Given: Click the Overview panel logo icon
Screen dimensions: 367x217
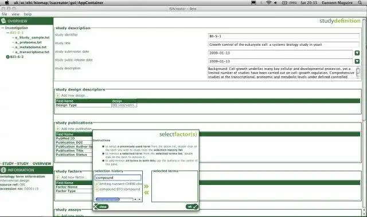Looking at the screenshot, I should click(x=3, y=21).
